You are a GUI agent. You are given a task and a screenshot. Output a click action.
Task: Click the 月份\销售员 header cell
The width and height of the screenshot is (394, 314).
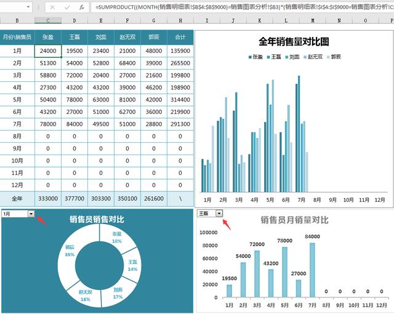coord(17,37)
